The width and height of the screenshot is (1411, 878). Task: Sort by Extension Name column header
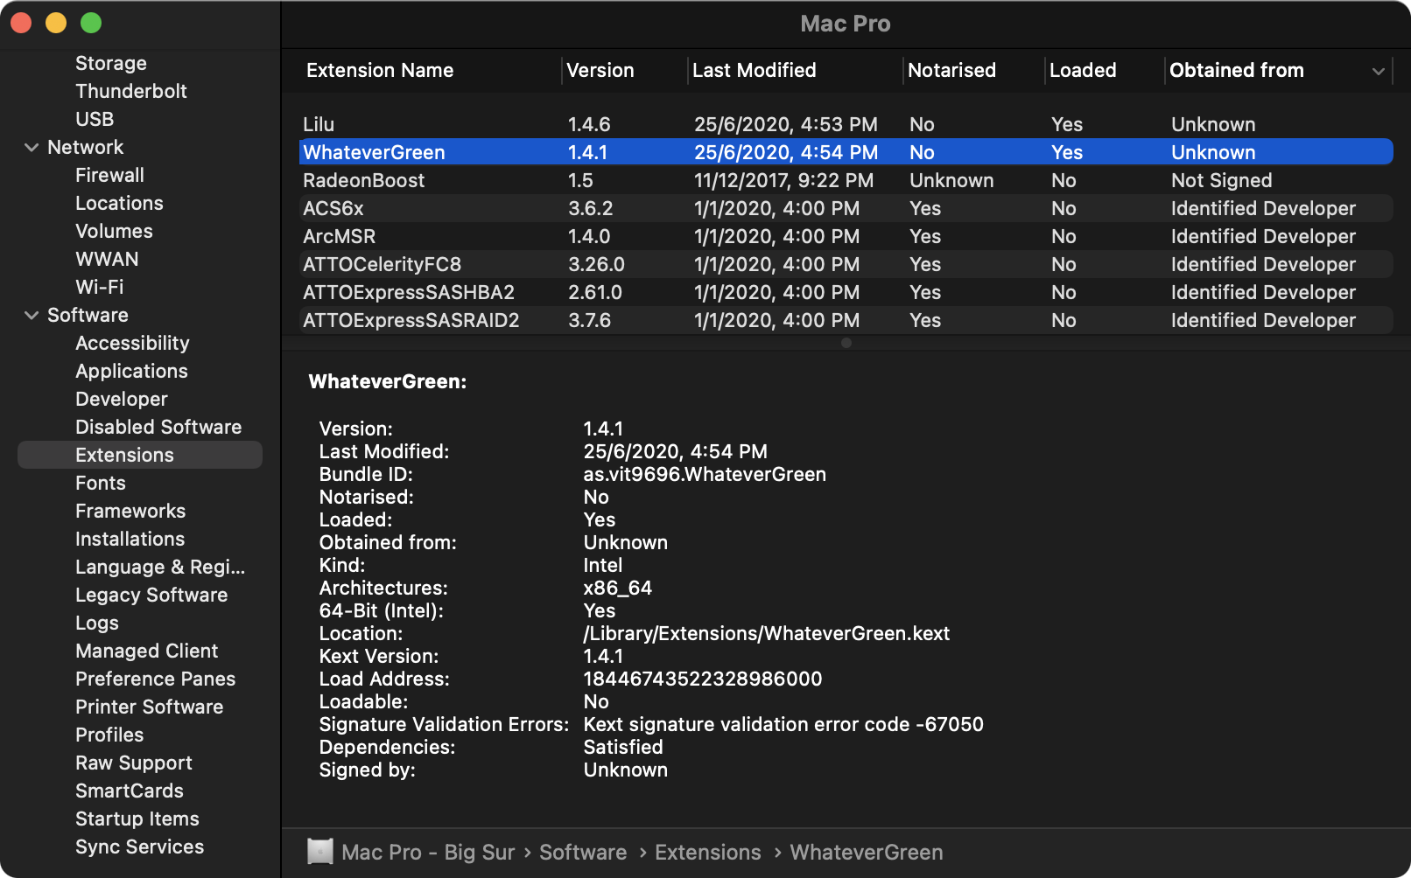pos(380,70)
